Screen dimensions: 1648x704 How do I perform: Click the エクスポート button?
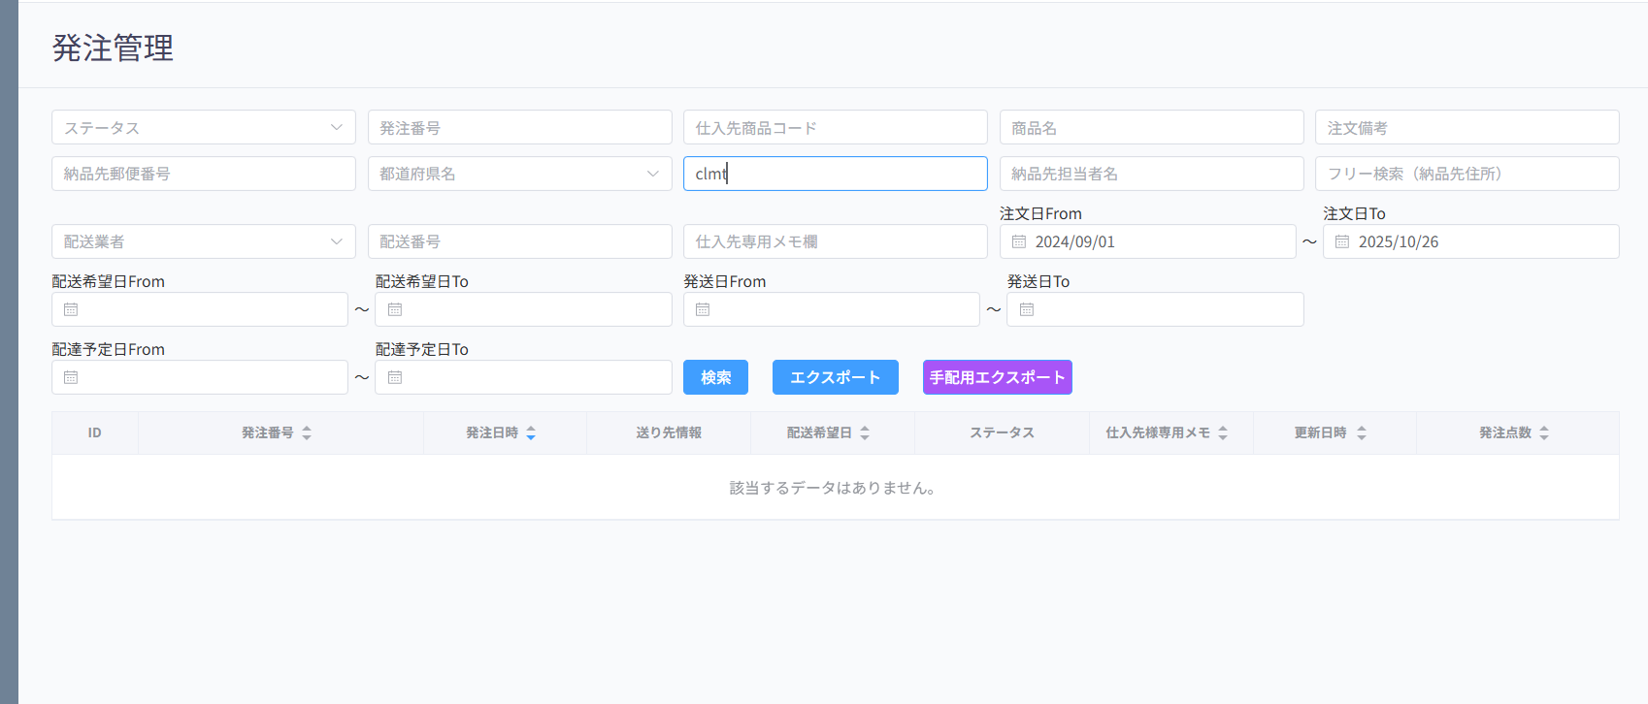[x=835, y=377]
